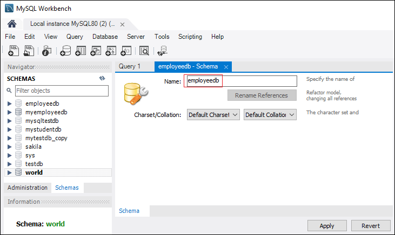Click the schema Name input field
Image resolution: width=395 pixels, height=235 pixels.
242,81
